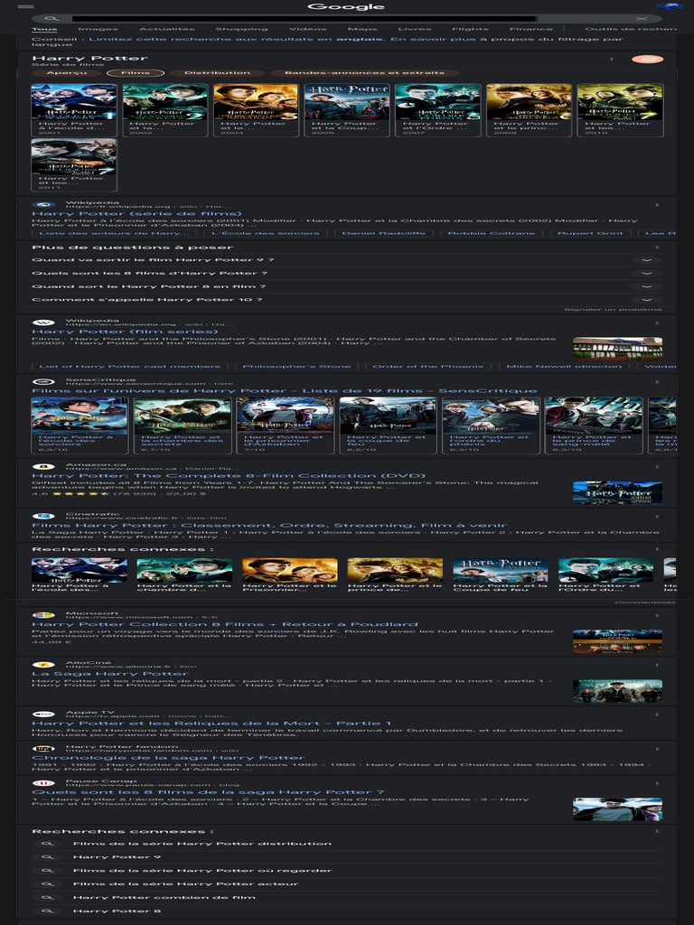Click the magnifier icon beside 'Harry Potter 9'
This screenshot has height=925, width=694.
click(47, 857)
